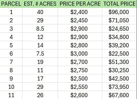Select the EST. # ACRES header cell
This screenshot has height=99, width=137.
coord(40,4)
